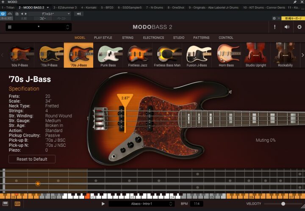Open the MODO Bass hamburger menu
The width and height of the screenshot is (305, 211).
click(x=9, y=27)
